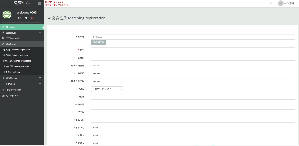The image size is (299, 146).
Task: Click the user avatar in top bar
Action: pos(281,3)
